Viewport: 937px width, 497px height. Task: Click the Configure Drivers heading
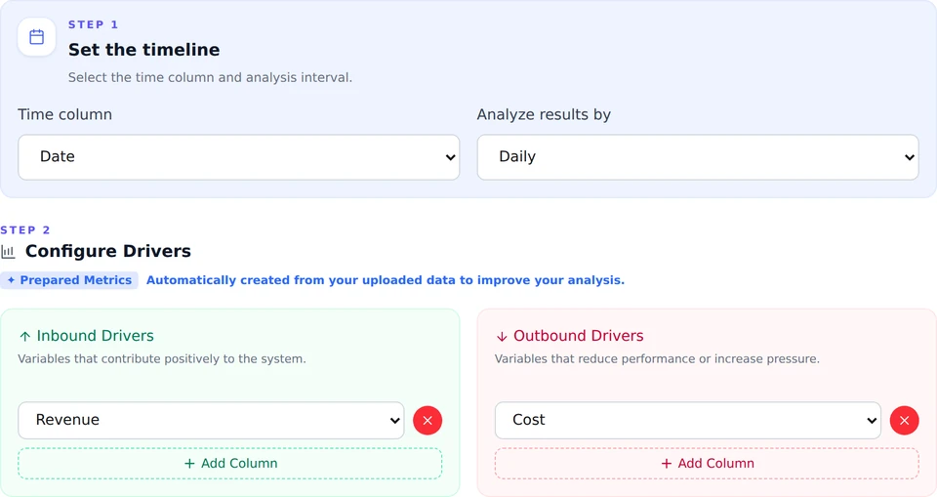108,251
